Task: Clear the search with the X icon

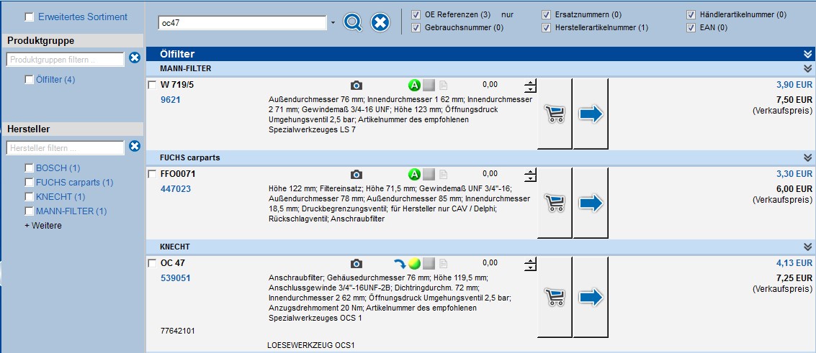Action: [380, 22]
